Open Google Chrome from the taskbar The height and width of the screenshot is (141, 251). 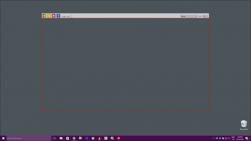74,138
